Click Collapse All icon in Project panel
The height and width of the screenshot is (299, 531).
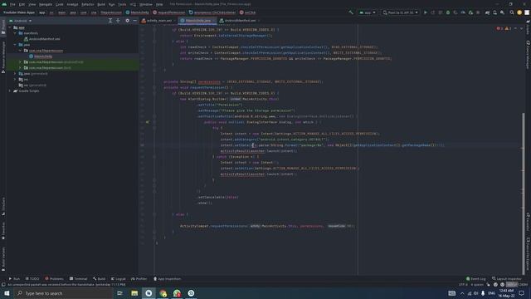(118, 21)
